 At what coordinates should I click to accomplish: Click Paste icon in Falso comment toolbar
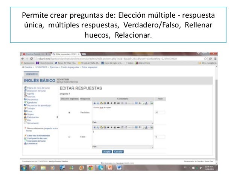(101, 127)
